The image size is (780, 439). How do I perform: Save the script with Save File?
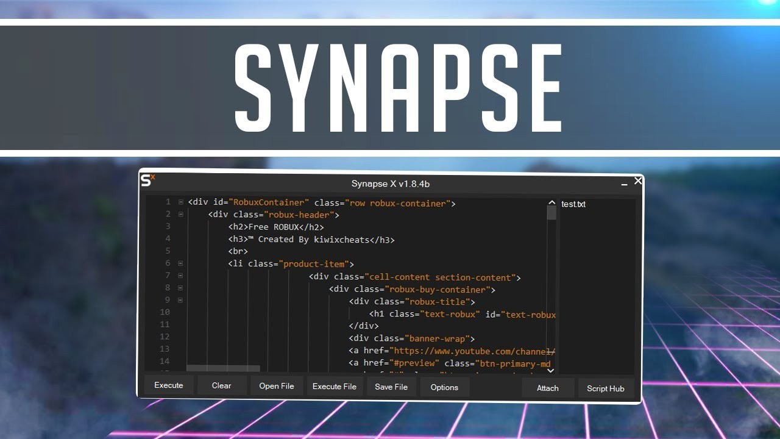(391, 387)
